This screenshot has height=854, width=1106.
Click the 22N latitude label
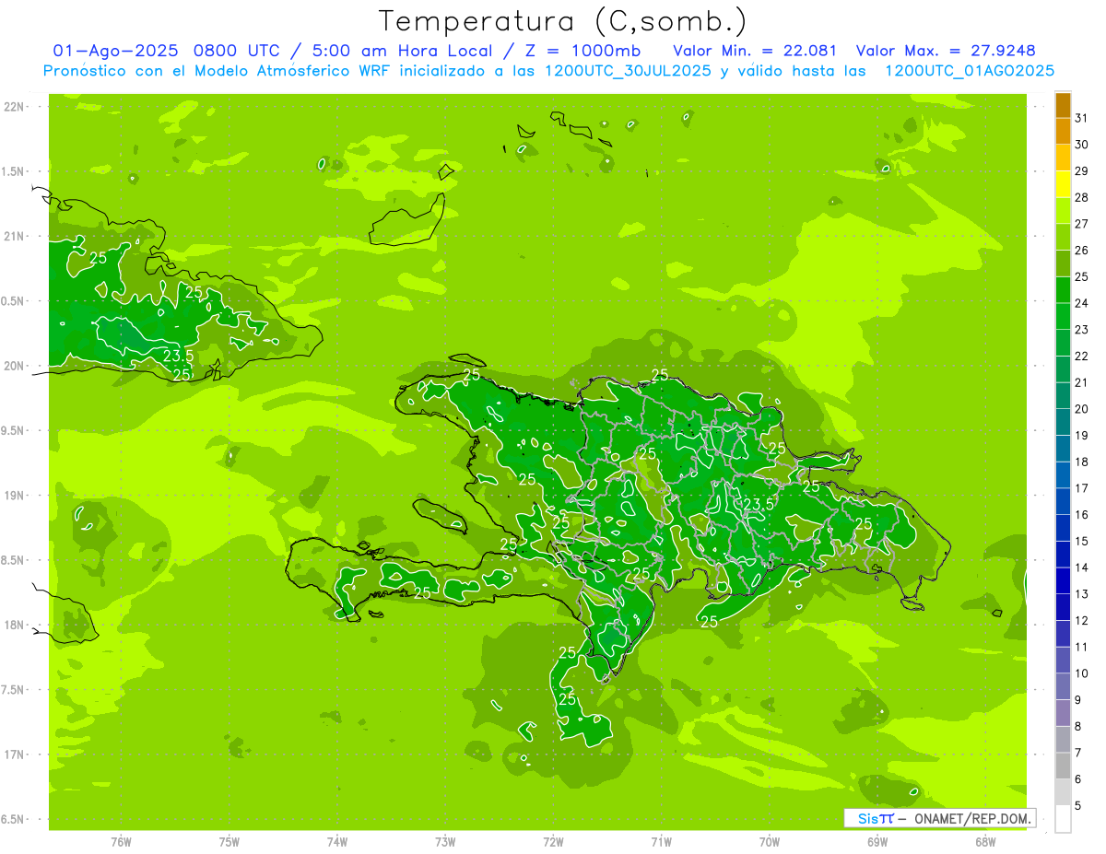point(14,107)
